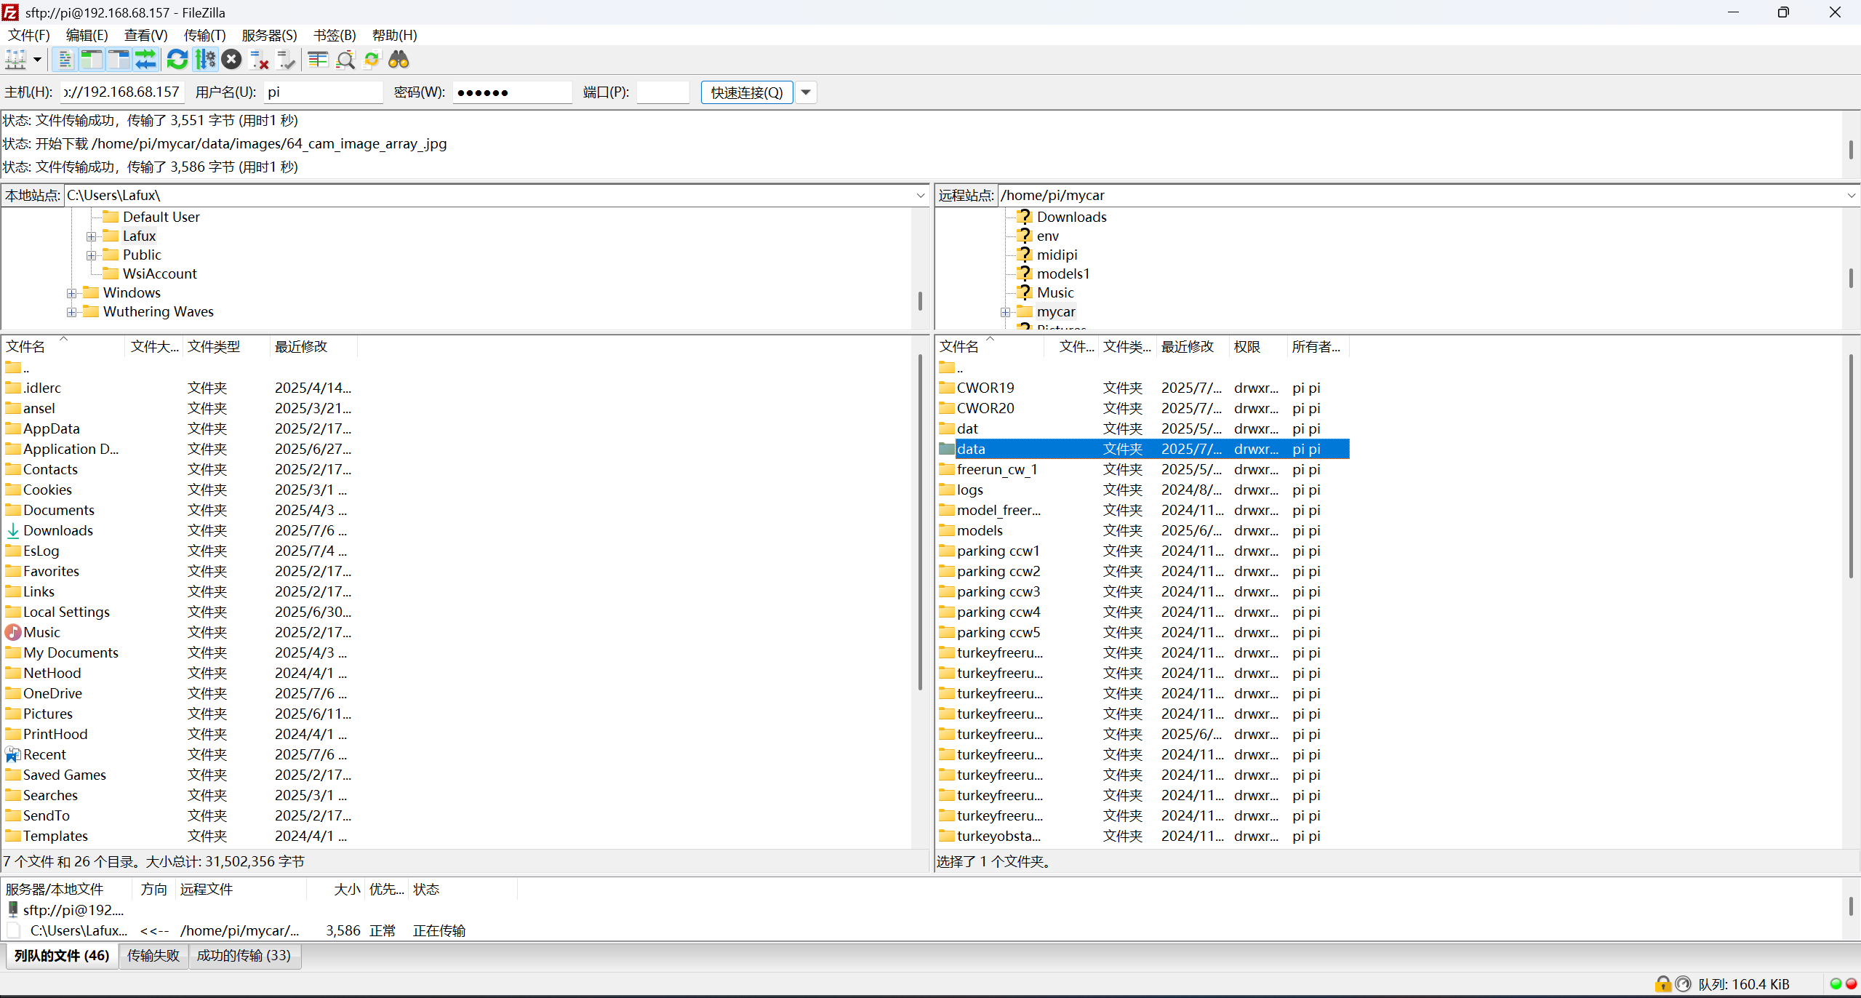Toggle processing of the transfer queue
Image resolution: width=1861 pixels, height=998 pixels.
[x=205, y=60]
